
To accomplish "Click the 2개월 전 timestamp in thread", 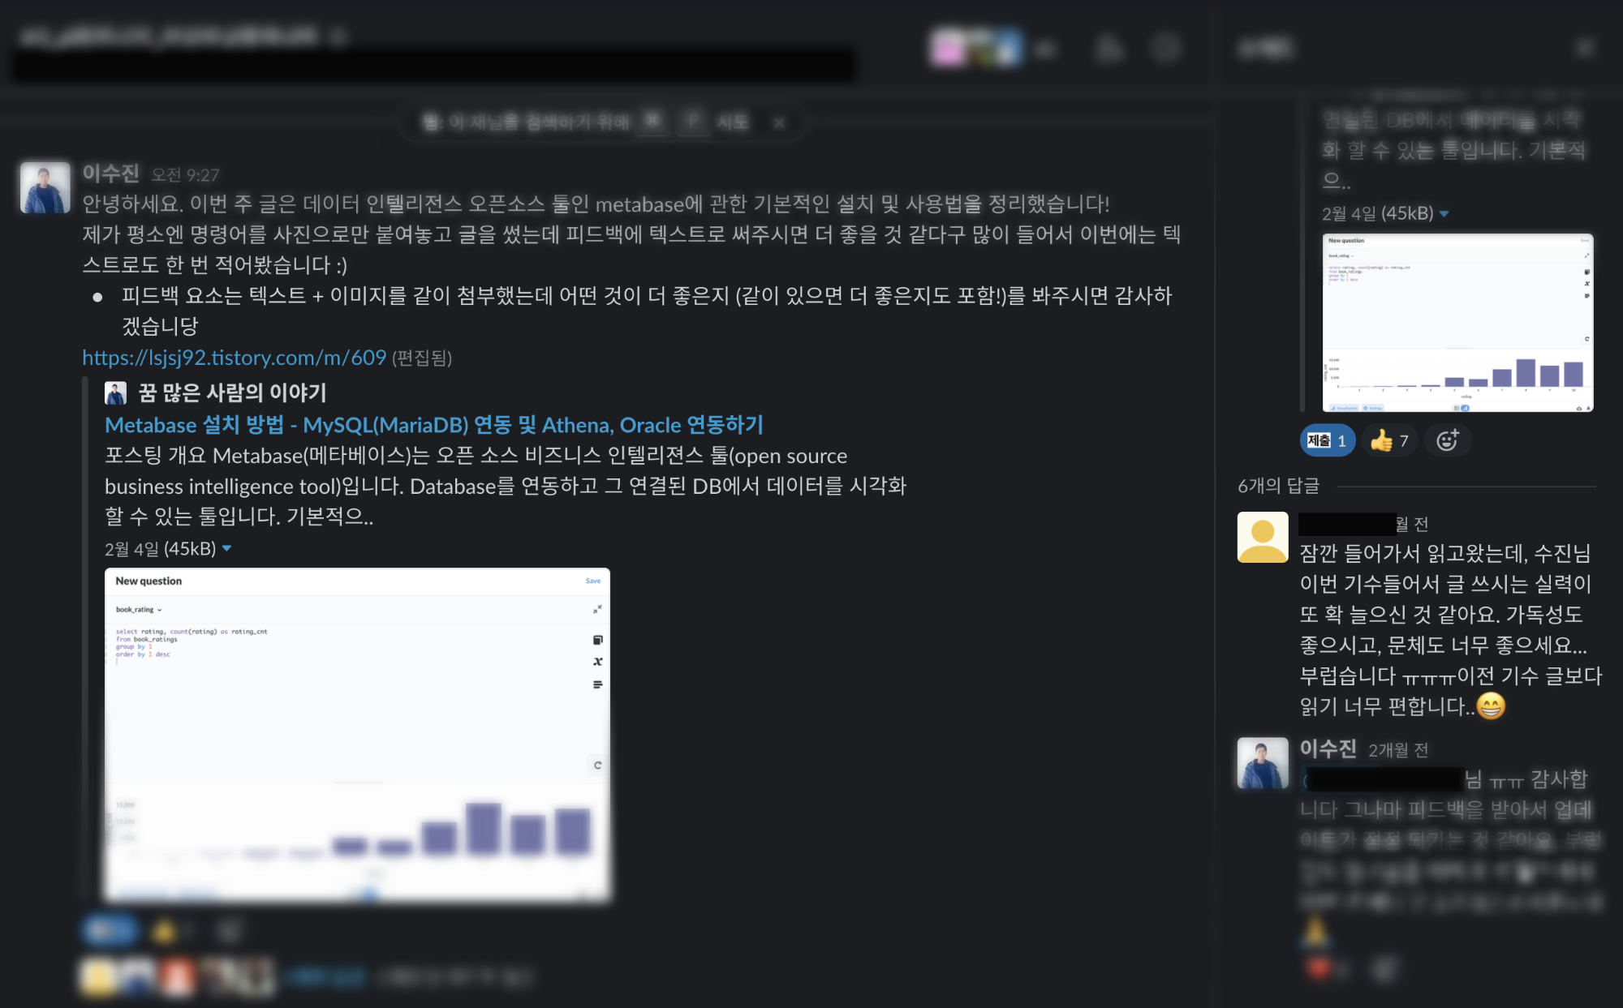I will (x=1398, y=750).
